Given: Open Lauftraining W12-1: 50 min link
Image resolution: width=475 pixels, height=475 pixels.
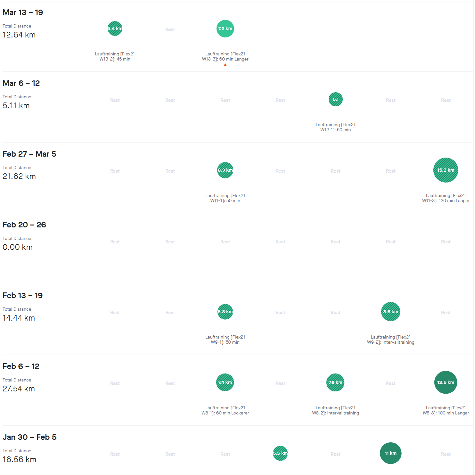Looking at the screenshot, I should pyautogui.click(x=336, y=127).
